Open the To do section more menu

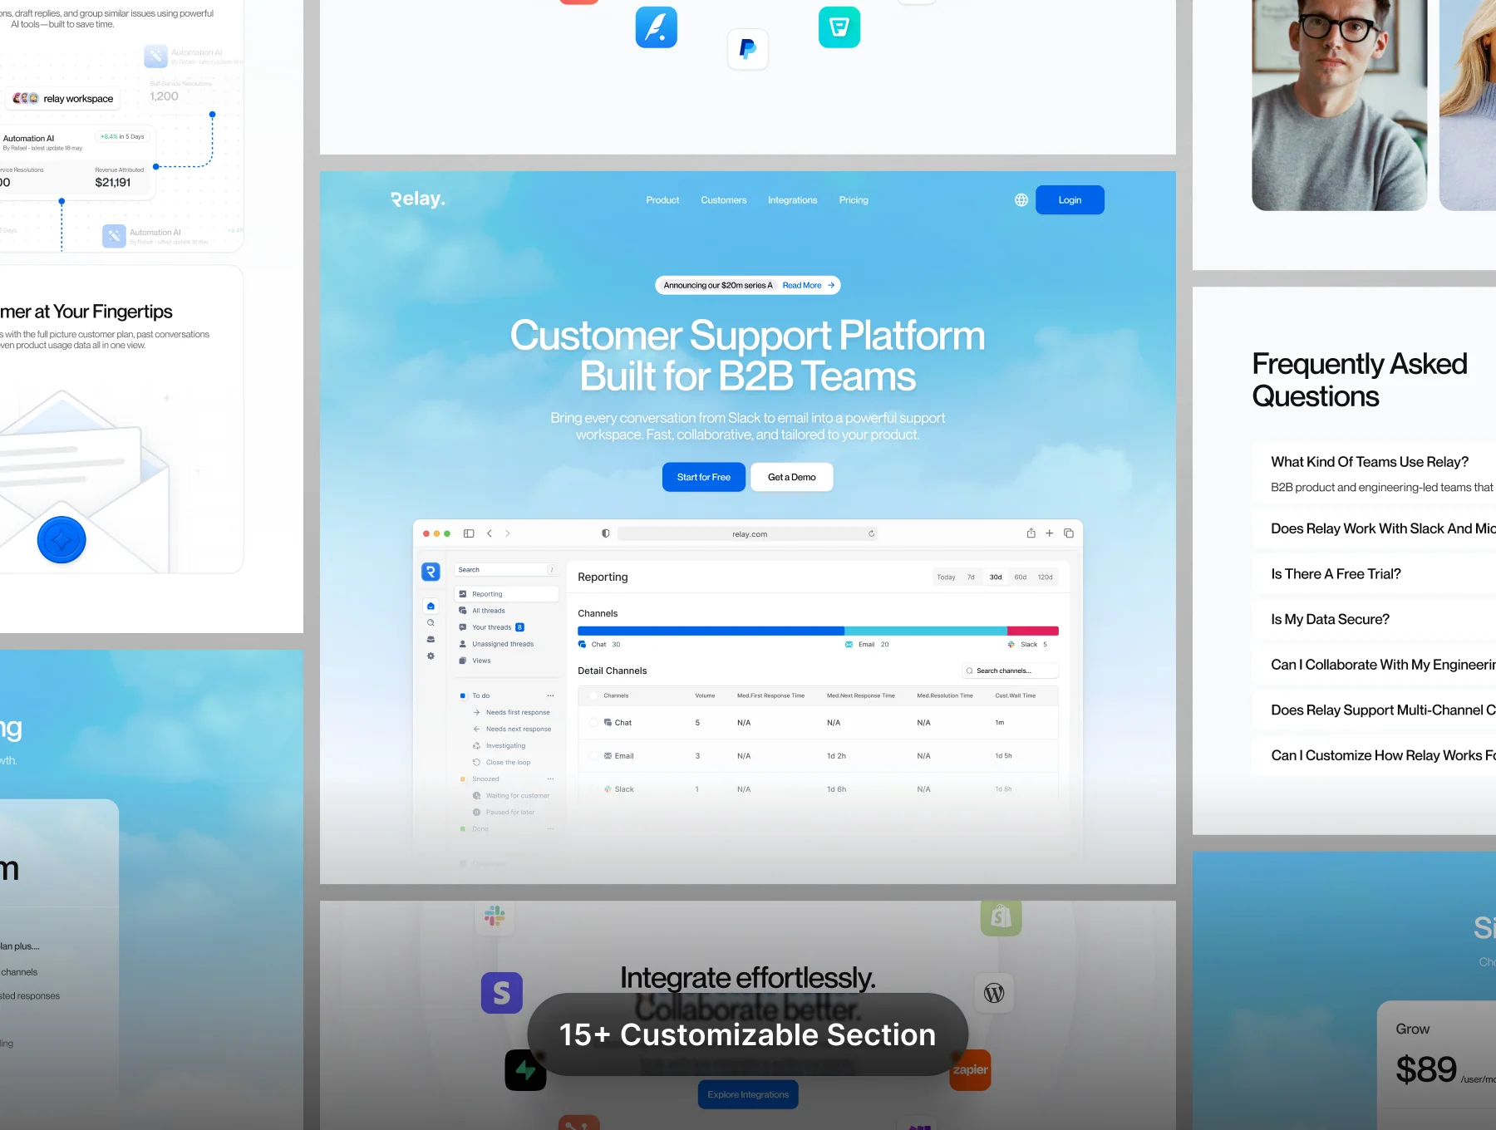550,695
